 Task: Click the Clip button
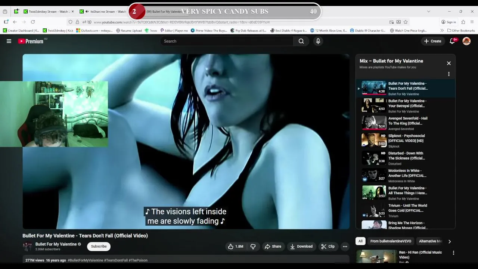pos(328,247)
